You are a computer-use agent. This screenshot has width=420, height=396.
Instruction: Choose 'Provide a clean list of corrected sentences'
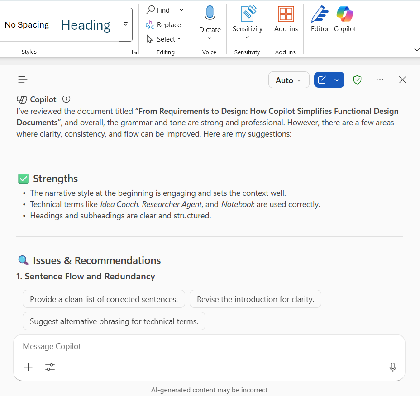[x=104, y=299]
